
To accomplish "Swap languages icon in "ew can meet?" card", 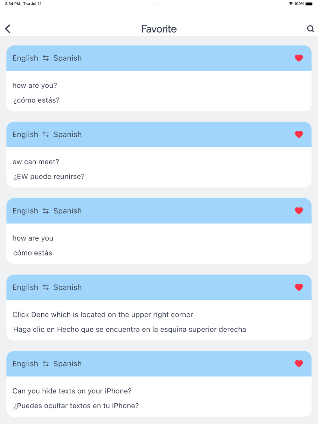I will 46,134.
